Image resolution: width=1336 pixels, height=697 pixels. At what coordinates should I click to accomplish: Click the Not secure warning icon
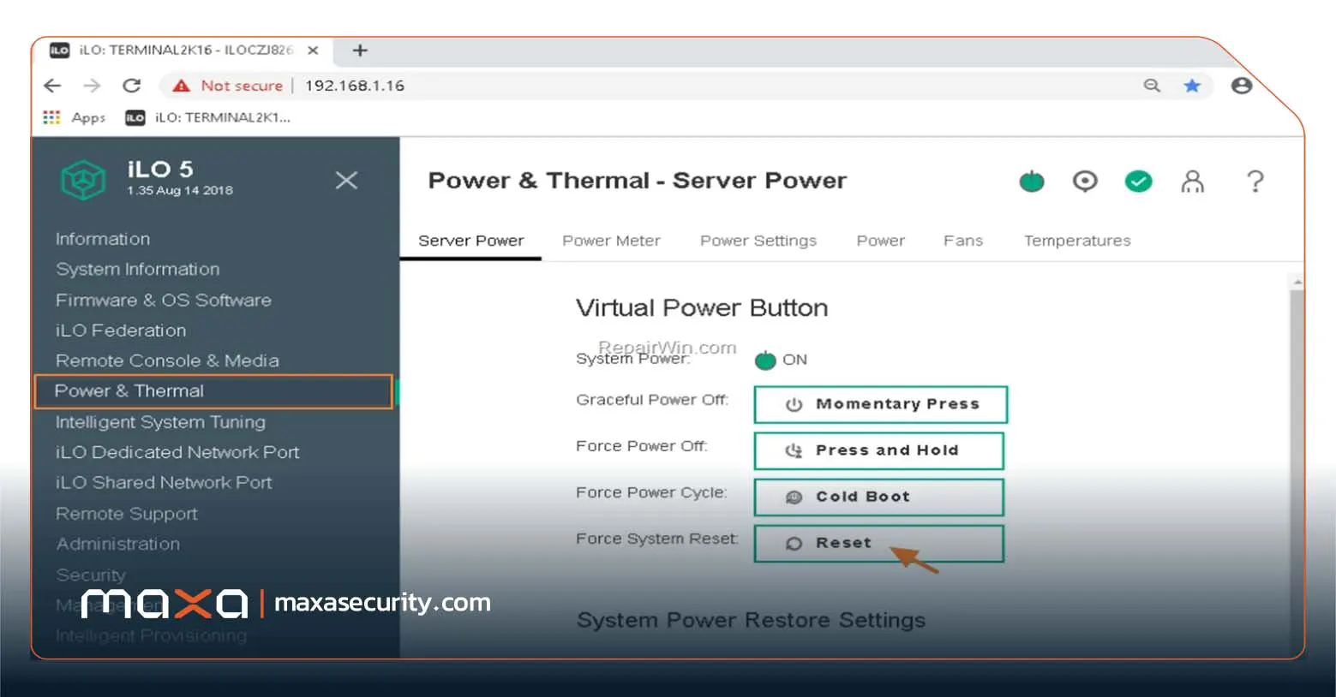tap(181, 86)
